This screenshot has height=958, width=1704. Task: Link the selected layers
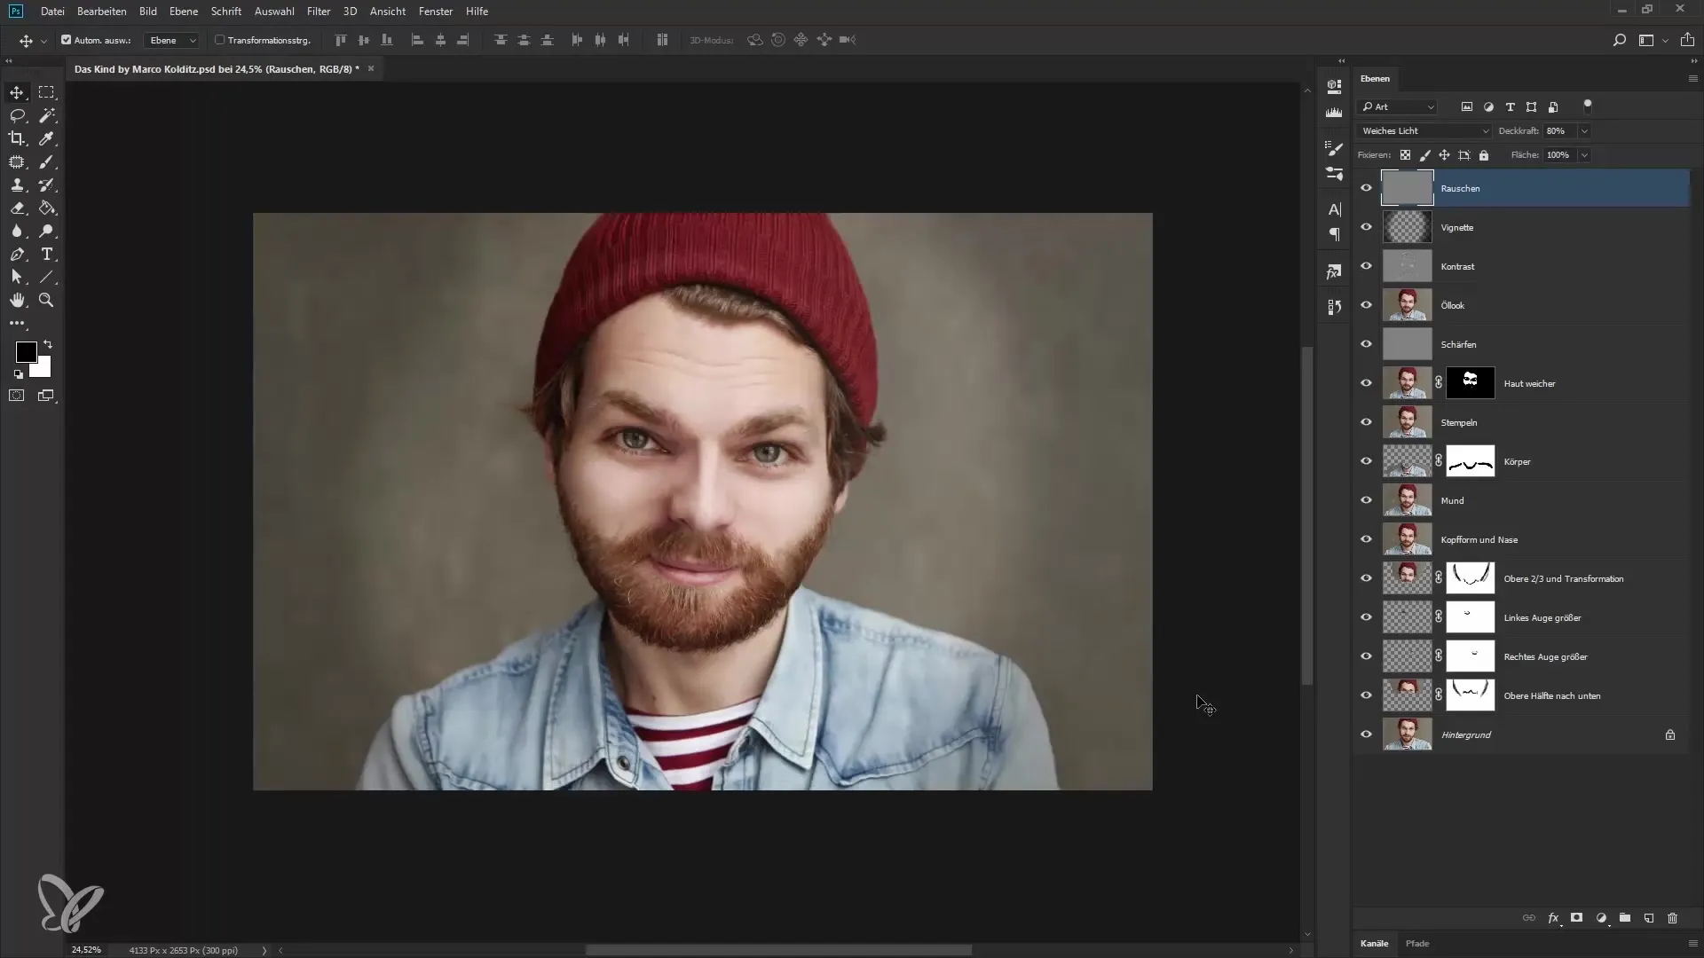click(x=1529, y=918)
